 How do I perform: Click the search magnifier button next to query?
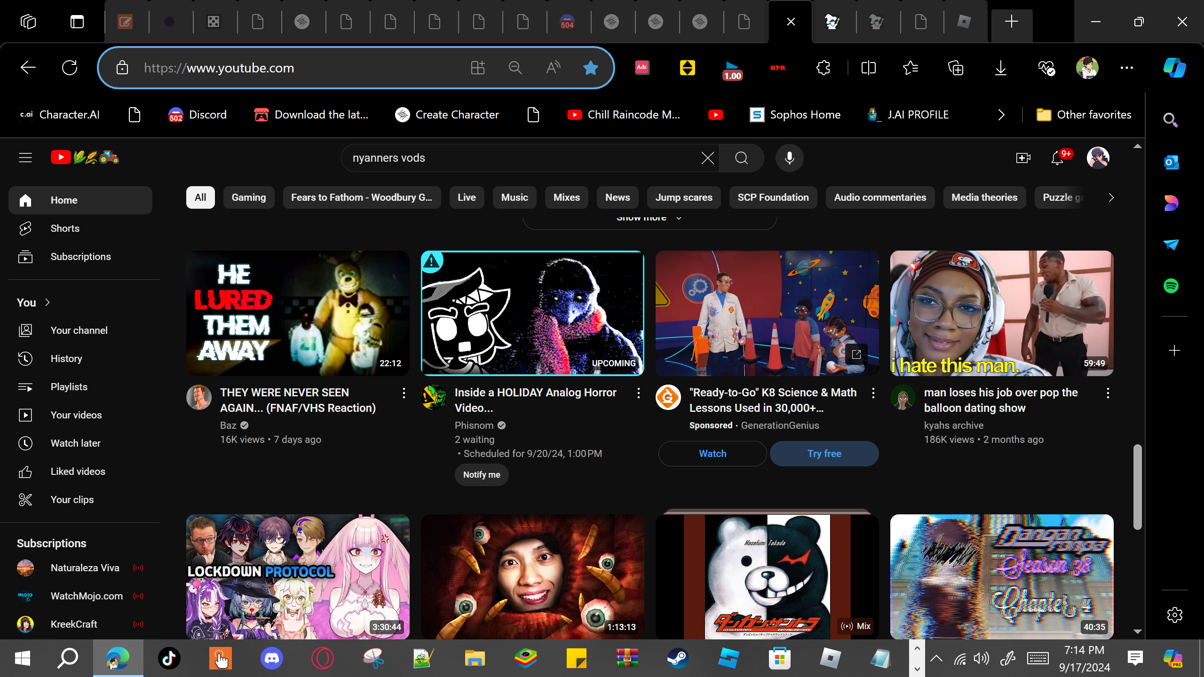click(x=741, y=158)
